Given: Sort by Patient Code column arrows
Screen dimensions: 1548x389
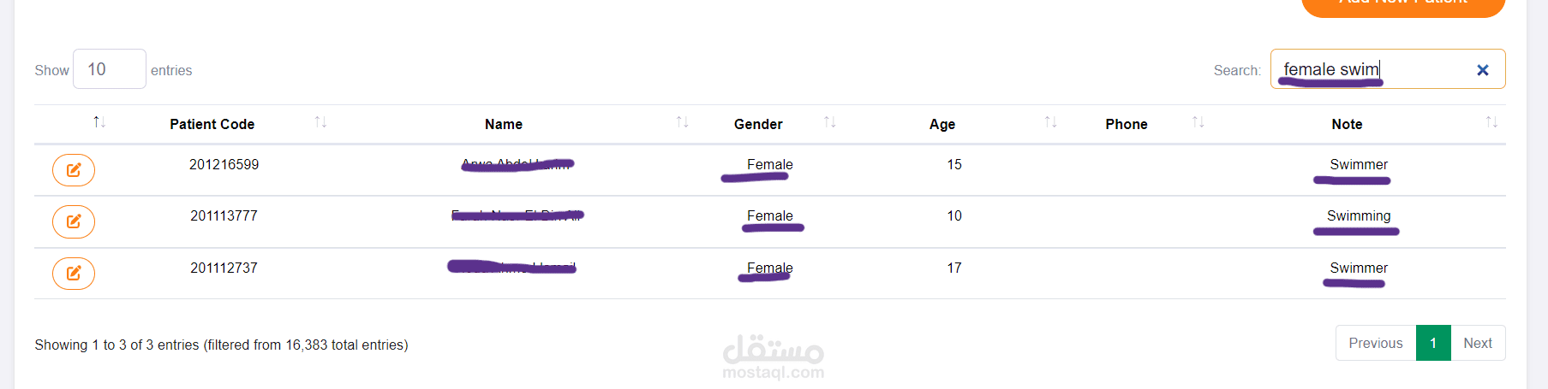Looking at the screenshot, I should [x=320, y=123].
